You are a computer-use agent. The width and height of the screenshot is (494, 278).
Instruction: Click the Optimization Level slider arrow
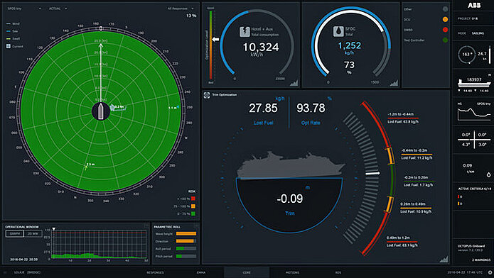click(x=215, y=39)
